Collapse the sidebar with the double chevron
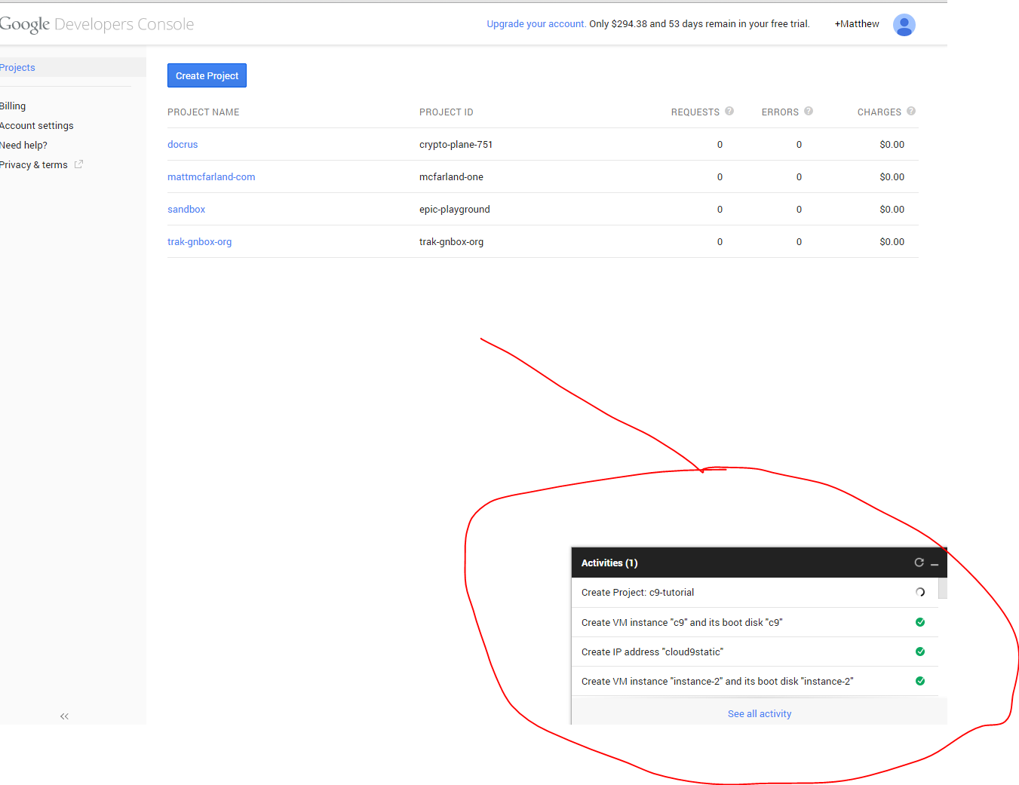 pyautogui.click(x=64, y=716)
